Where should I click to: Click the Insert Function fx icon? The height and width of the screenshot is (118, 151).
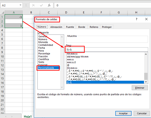click(x=49, y=5)
